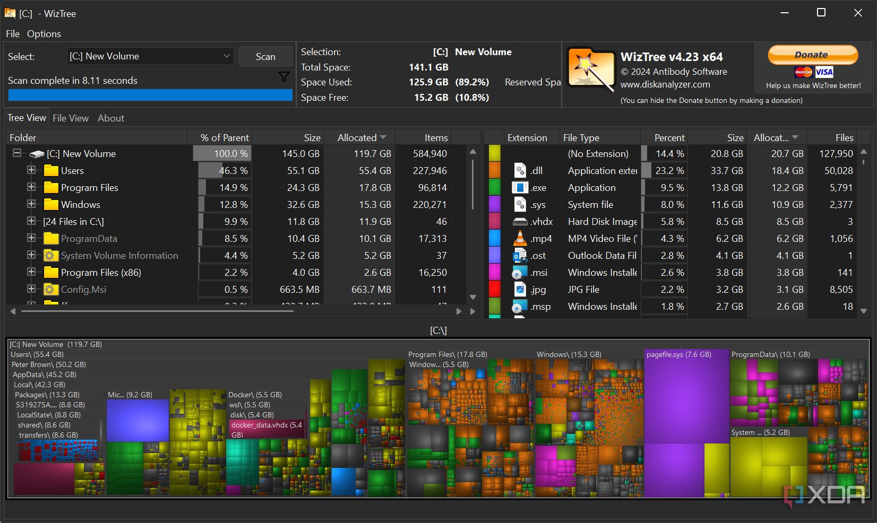Click the Program Files\ (17.8 GB) treemap label
Image resolution: width=877 pixels, height=523 pixels.
(x=447, y=354)
